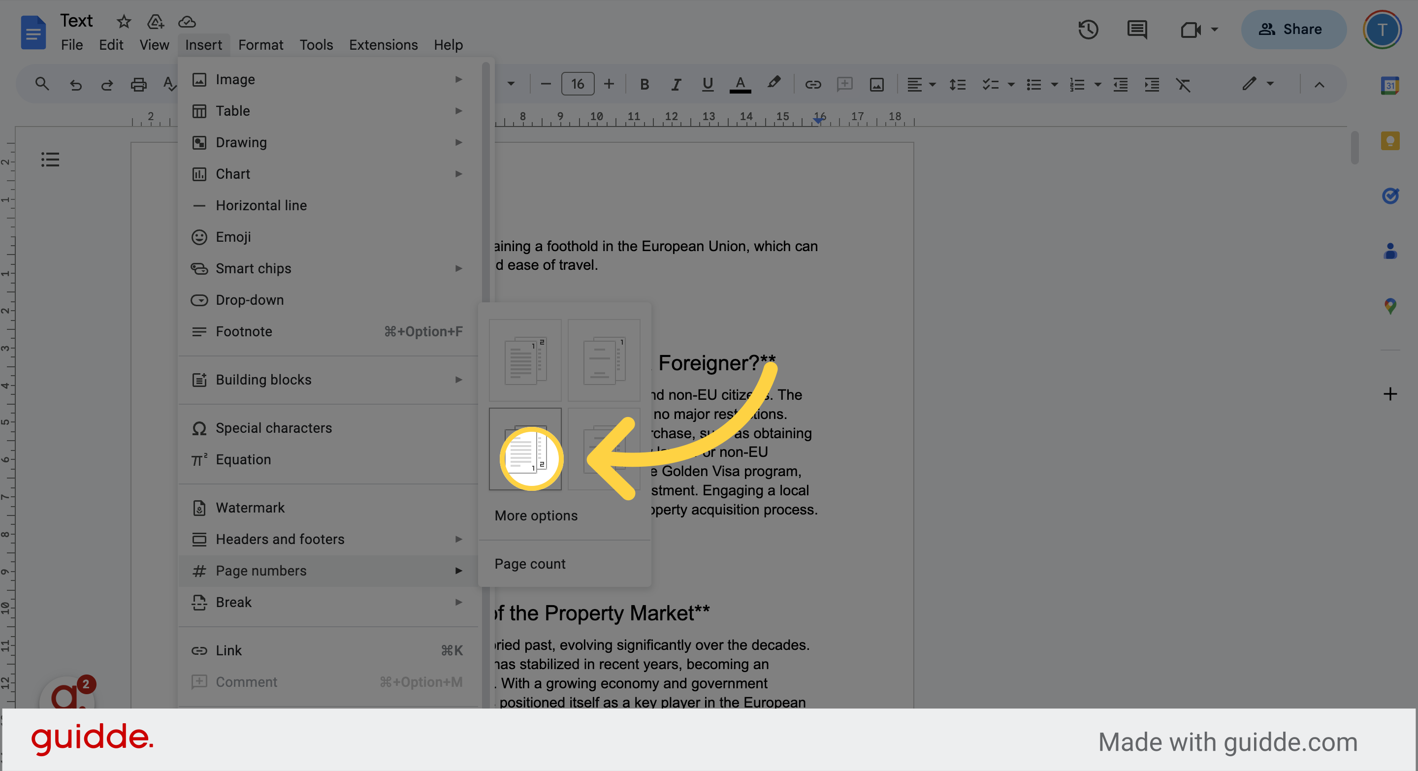Open More options for page numbers

click(536, 515)
